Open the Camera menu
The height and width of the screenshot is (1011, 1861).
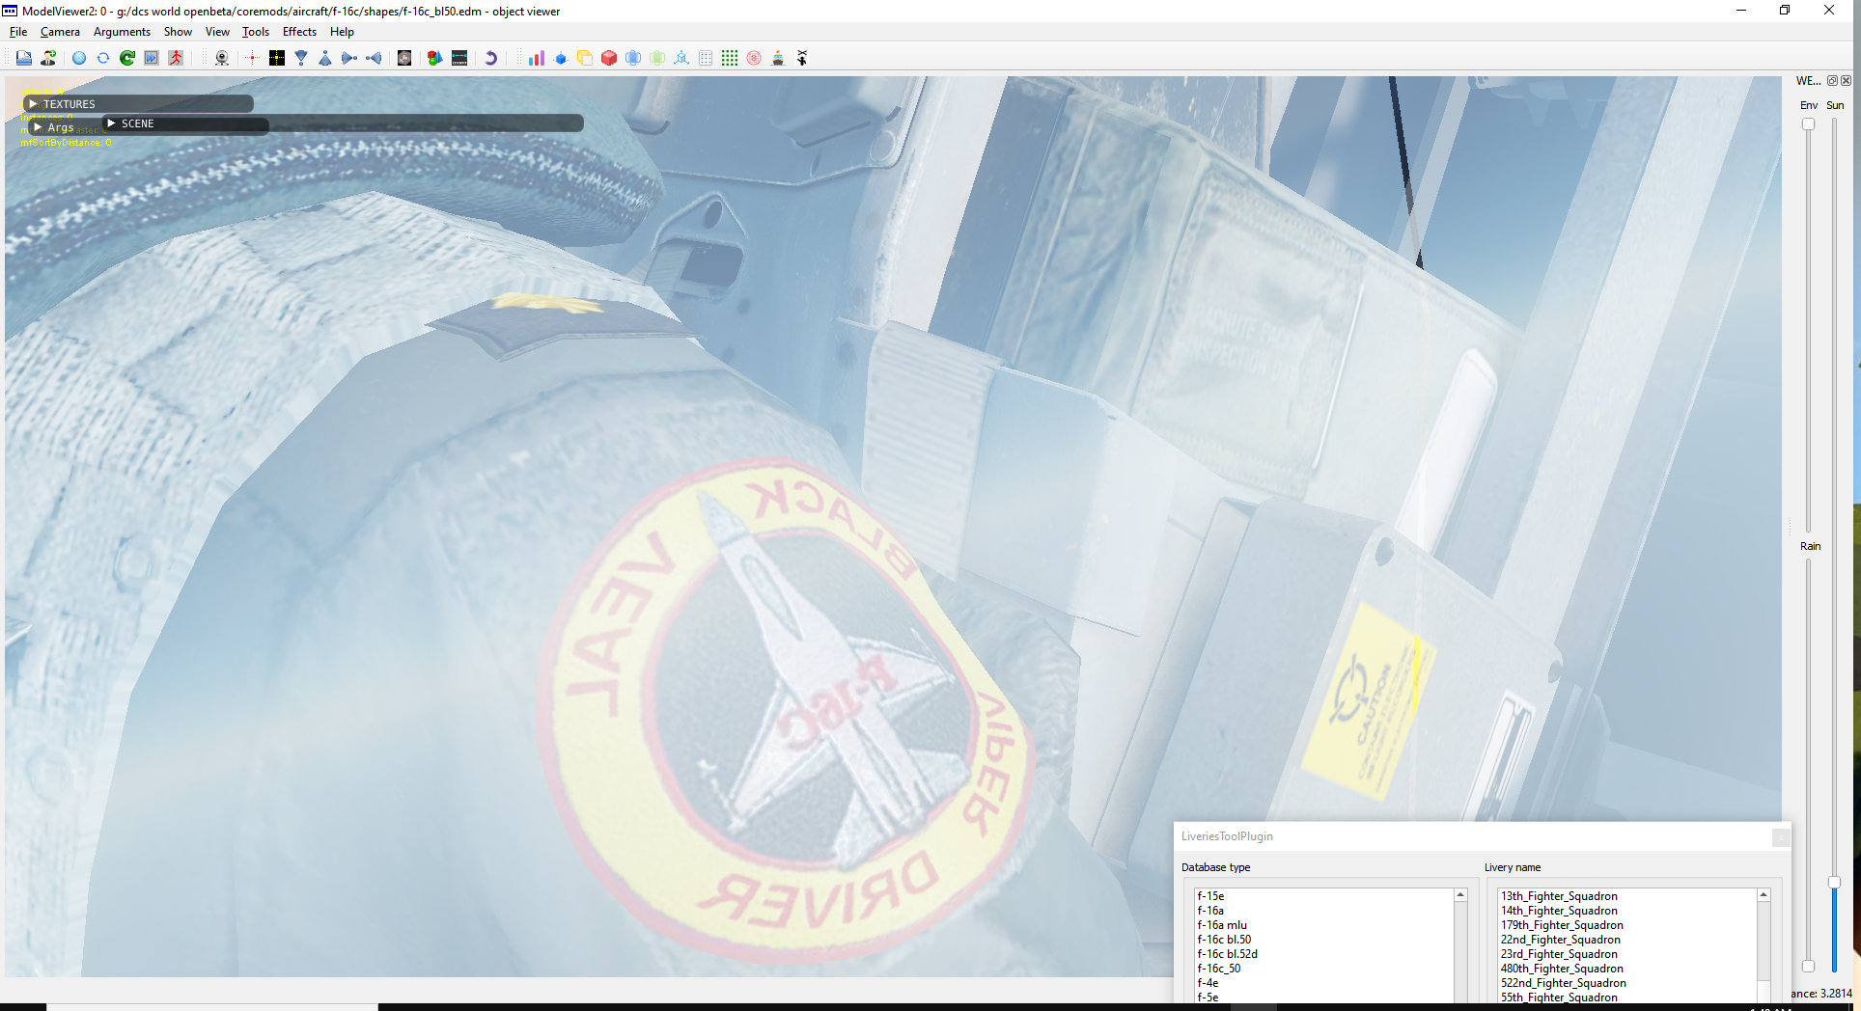coord(60,32)
